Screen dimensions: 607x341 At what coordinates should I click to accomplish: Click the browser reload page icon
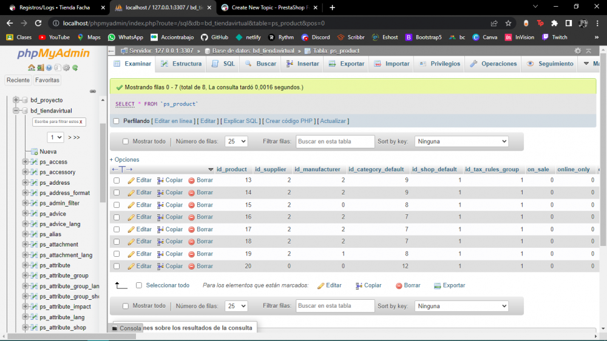pos(39,23)
